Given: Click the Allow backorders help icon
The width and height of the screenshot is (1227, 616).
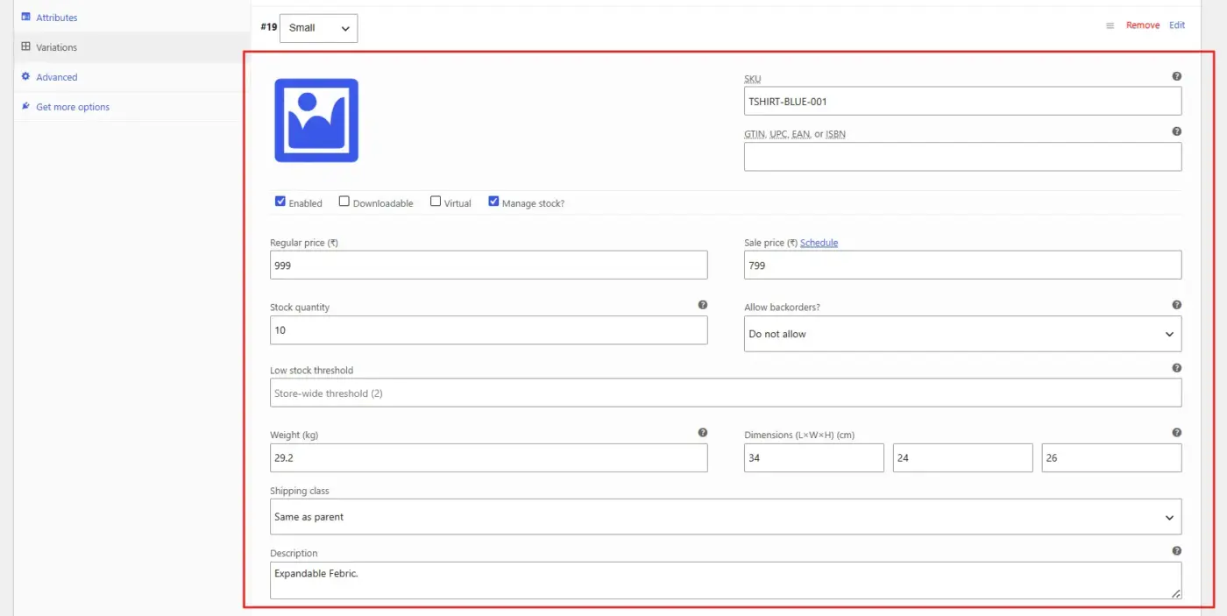Looking at the screenshot, I should (x=1176, y=305).
